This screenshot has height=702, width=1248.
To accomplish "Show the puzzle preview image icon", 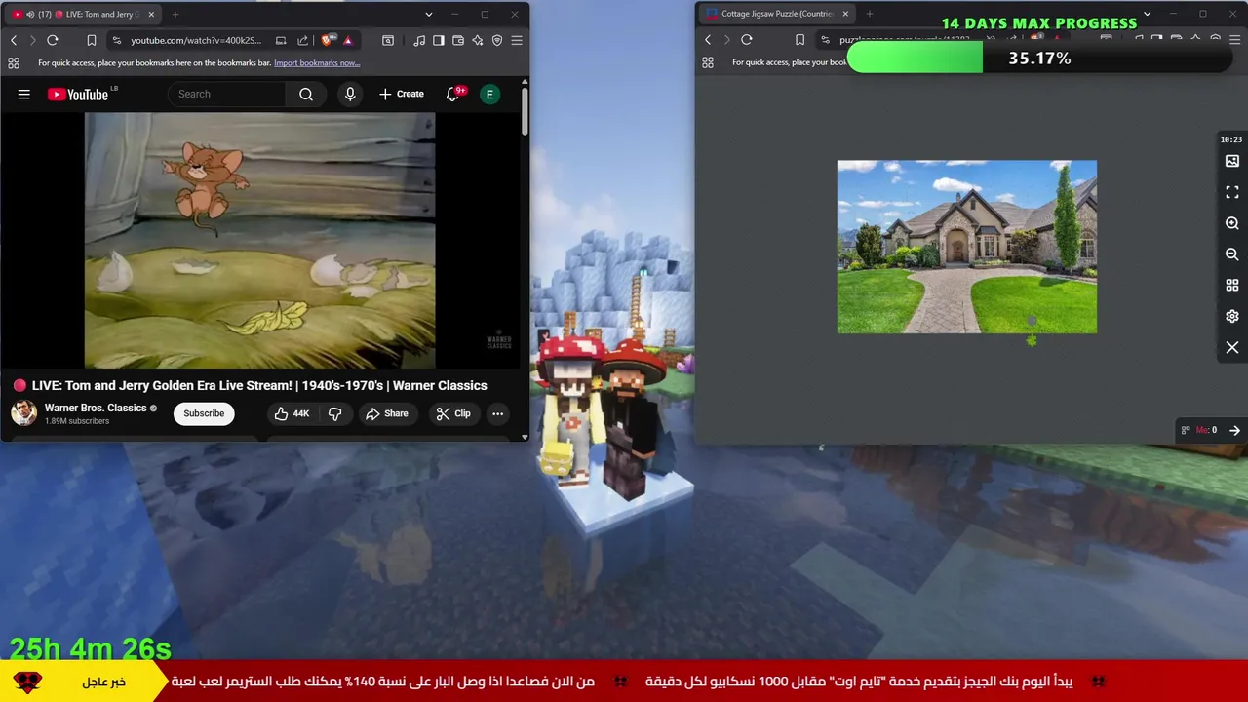I will click(1232, 161).
